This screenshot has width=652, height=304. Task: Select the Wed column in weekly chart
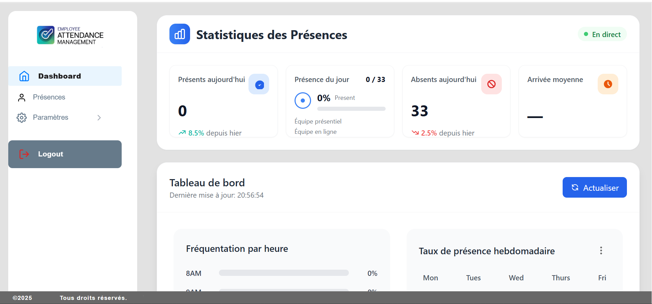pos(516,278)
